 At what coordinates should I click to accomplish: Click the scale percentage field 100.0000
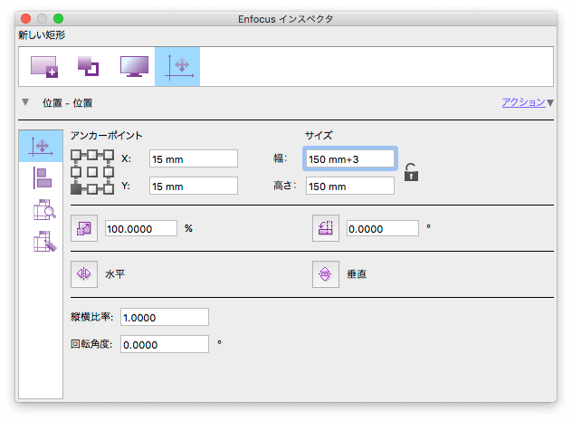141,228
